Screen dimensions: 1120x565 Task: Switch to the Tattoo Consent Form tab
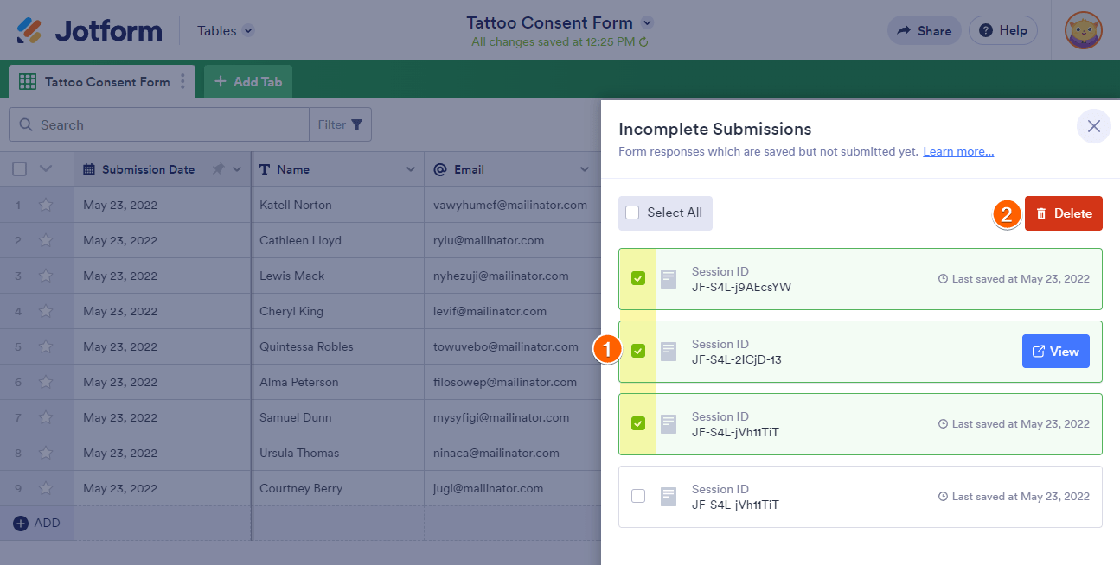pos(106,82)
